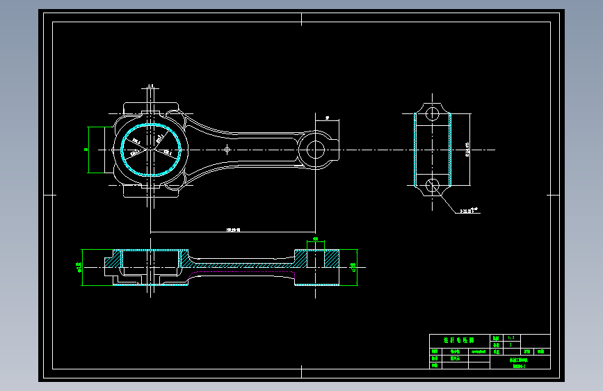
Task: Pick the center mark symbol on rod shank
Action: tap(227, 150)
